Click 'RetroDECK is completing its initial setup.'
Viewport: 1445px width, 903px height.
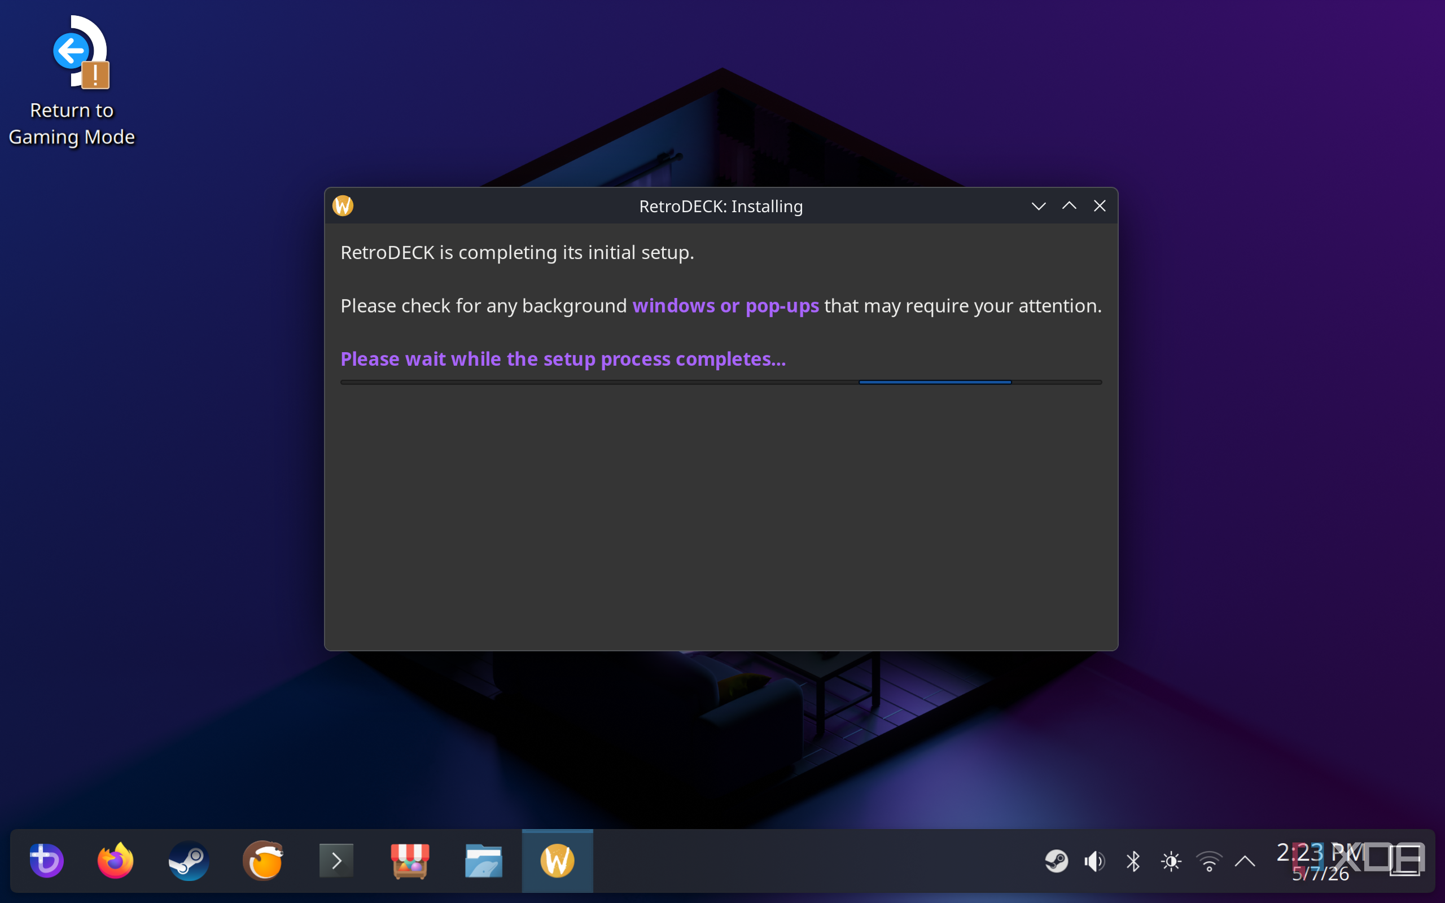click(x=517, y=253)
